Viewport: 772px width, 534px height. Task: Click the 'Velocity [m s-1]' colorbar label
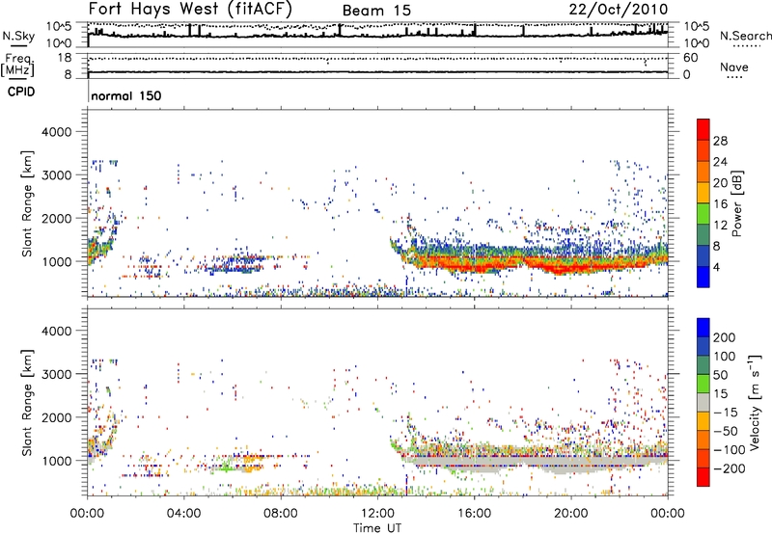click(755, 402)
